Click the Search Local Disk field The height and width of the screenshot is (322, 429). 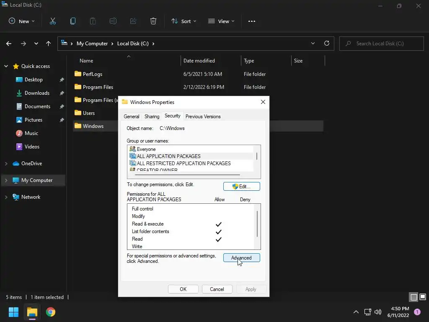pos(381,44)
